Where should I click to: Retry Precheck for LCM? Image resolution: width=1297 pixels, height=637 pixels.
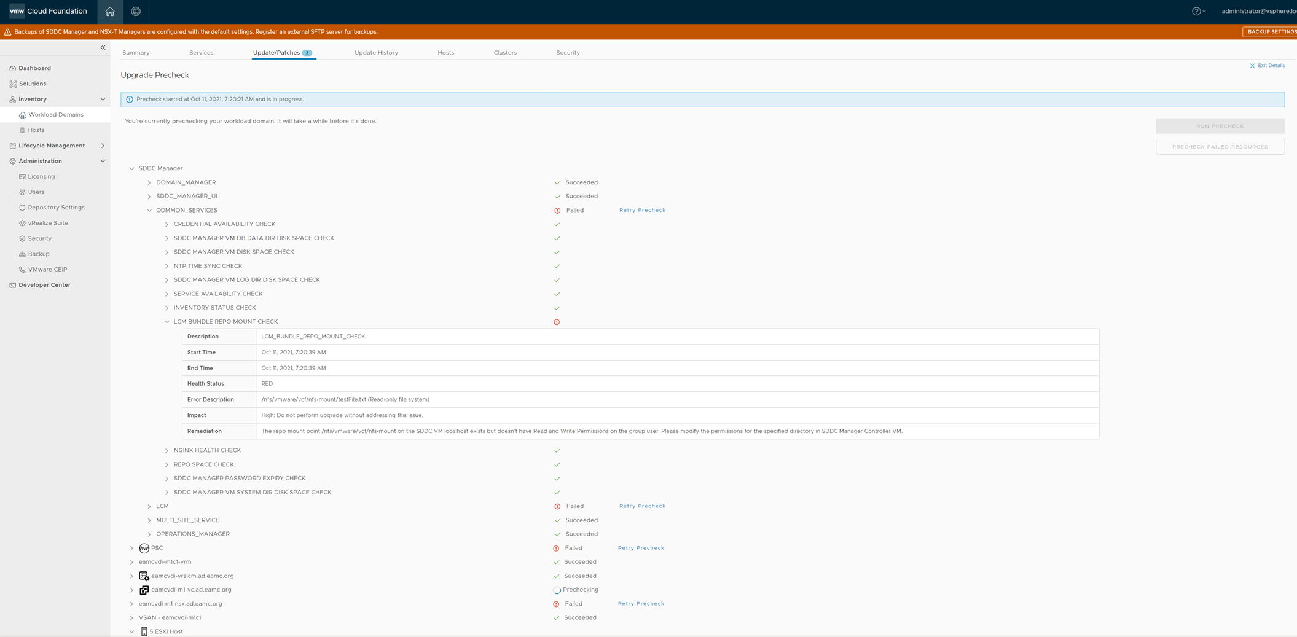642,506
